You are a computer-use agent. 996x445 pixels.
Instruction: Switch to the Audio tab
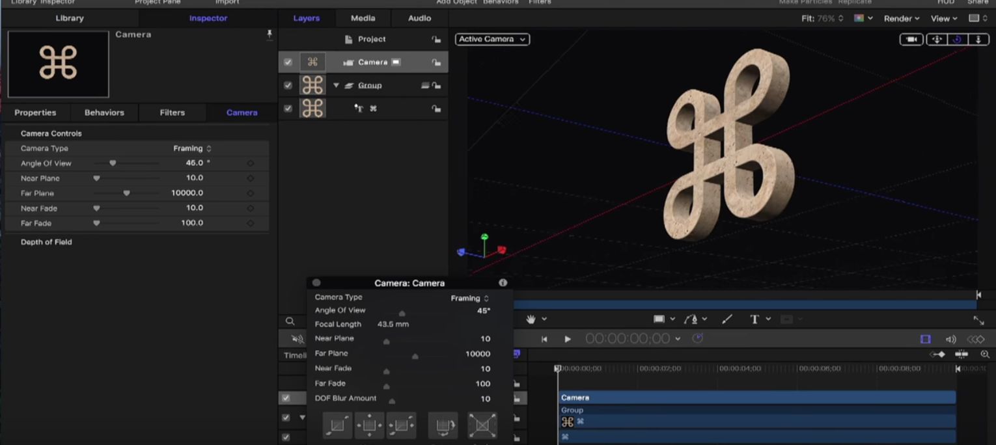tap(420, 18)
